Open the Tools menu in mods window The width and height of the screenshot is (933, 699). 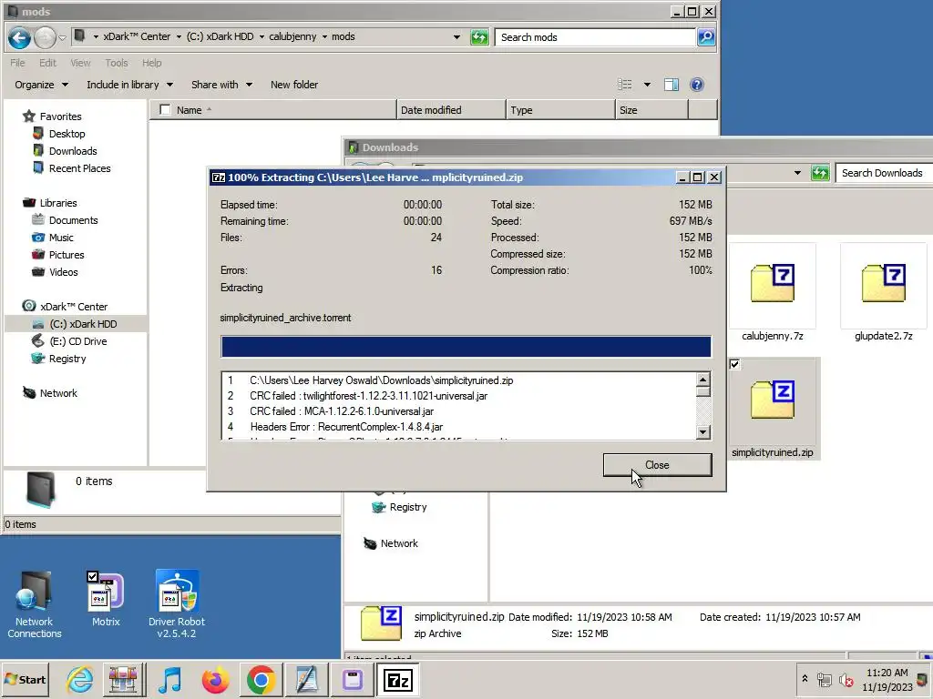(116, 63)
